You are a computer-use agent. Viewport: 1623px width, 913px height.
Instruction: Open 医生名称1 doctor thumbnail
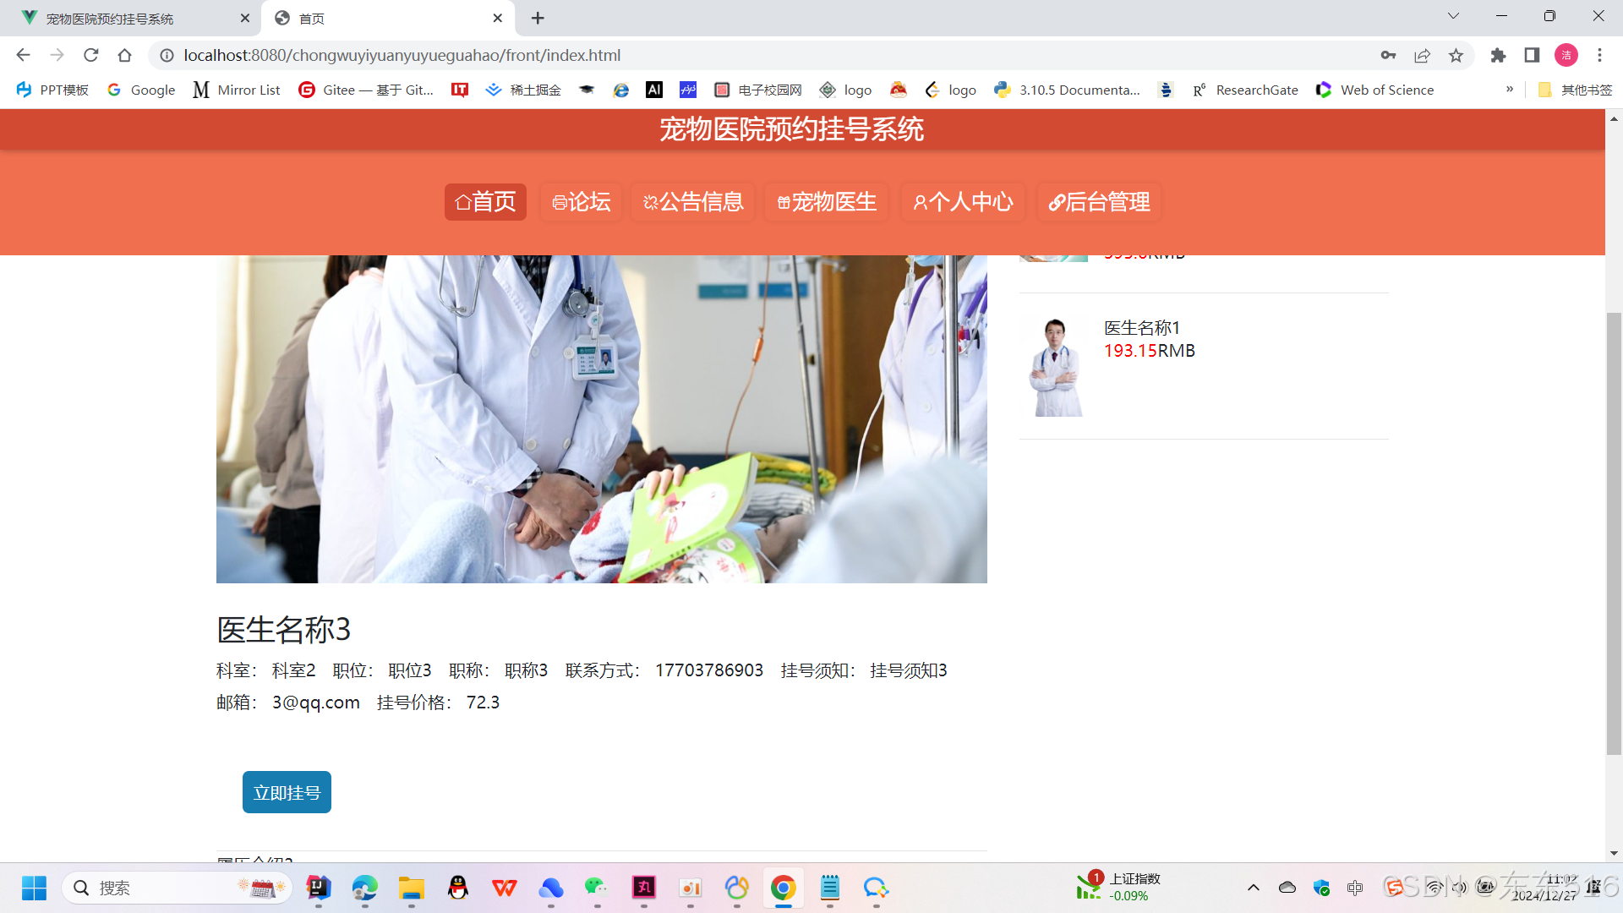[1055, 367]
